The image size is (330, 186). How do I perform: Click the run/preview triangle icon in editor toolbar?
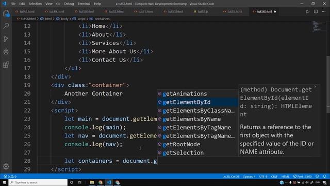point(307,11)
